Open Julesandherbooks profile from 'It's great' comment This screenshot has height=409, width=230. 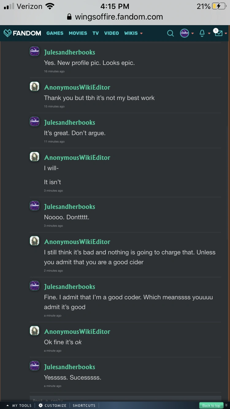coord(70,123)
